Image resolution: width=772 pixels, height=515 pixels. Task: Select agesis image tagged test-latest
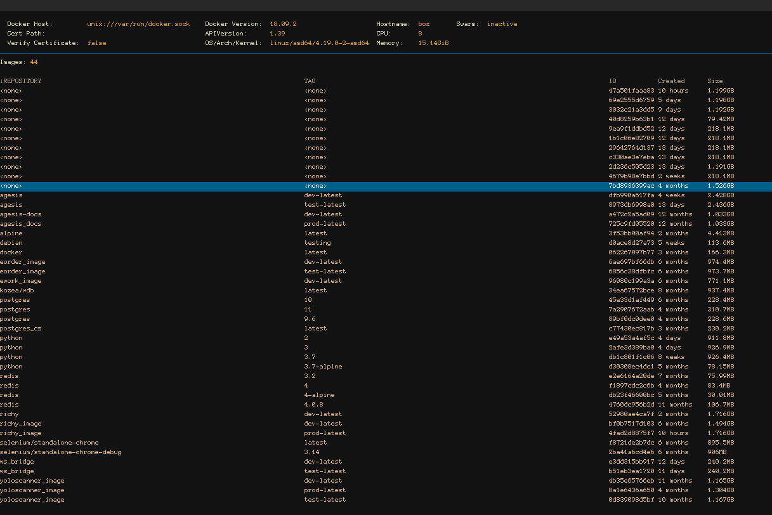point(386,205)
